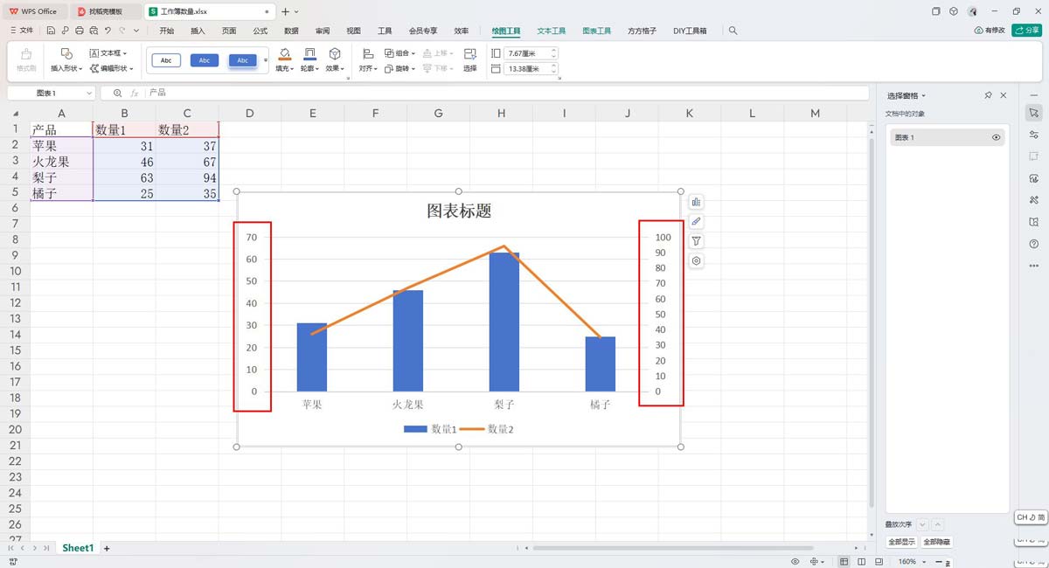The width and height of the screenshot is (1049, 568).
Task: Open the name box dropdown showing 图表1
Action: (90, 93)
